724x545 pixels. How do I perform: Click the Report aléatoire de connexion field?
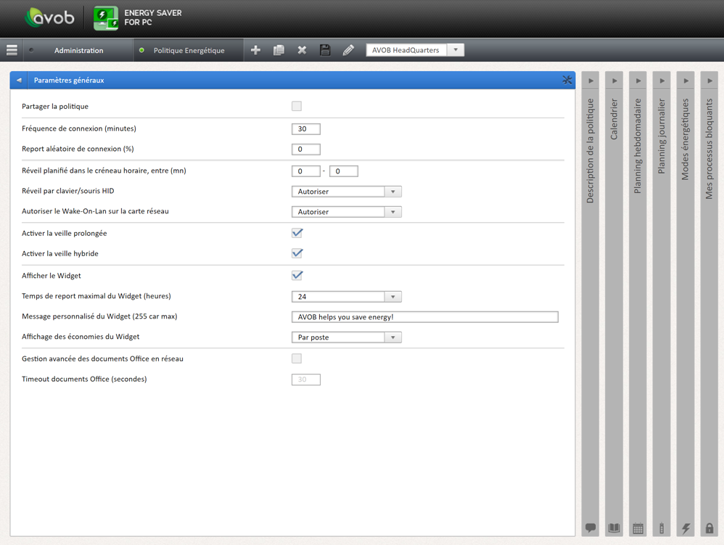click(305, 149)
